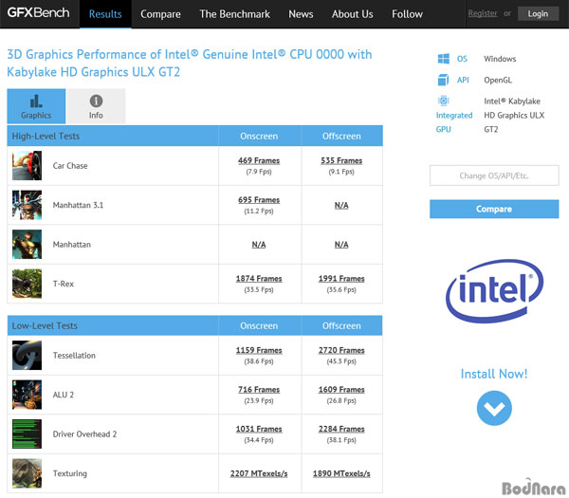Open the News section
This screenshot has height=498, width=569.
(x=301, y=14)
